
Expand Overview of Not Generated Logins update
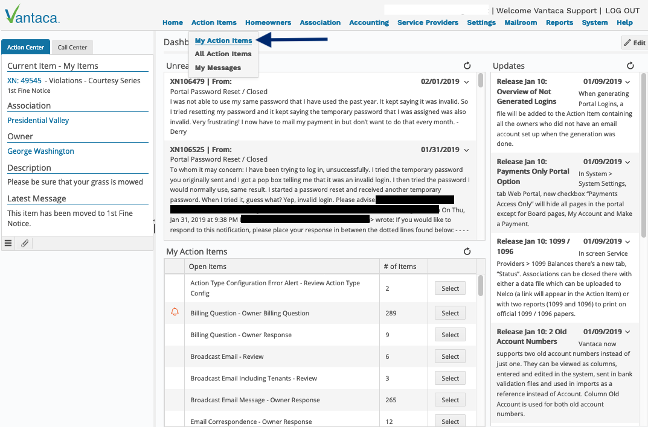coord(627,82)
